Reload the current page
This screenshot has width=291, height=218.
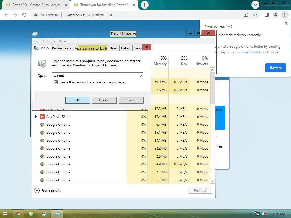pyautogui.click(x=24, y=15)
